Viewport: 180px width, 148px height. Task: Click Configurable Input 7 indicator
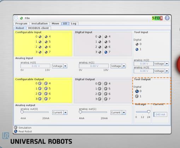point(46,52)
